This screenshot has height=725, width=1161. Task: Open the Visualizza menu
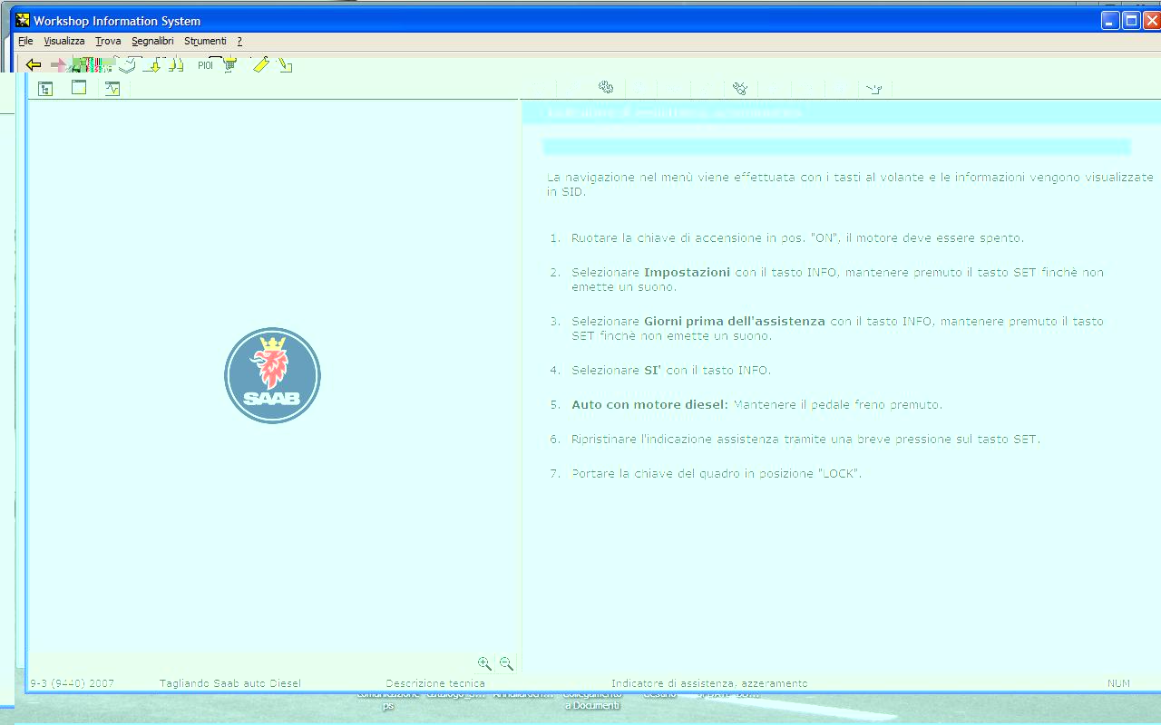(64, 41)
